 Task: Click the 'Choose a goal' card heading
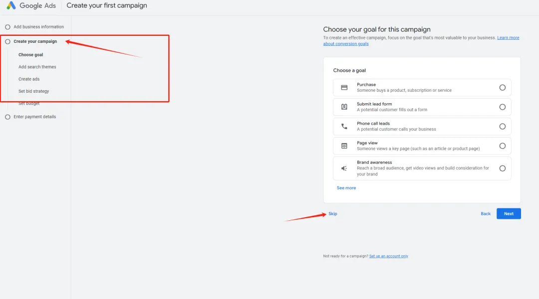pos(349,70)
